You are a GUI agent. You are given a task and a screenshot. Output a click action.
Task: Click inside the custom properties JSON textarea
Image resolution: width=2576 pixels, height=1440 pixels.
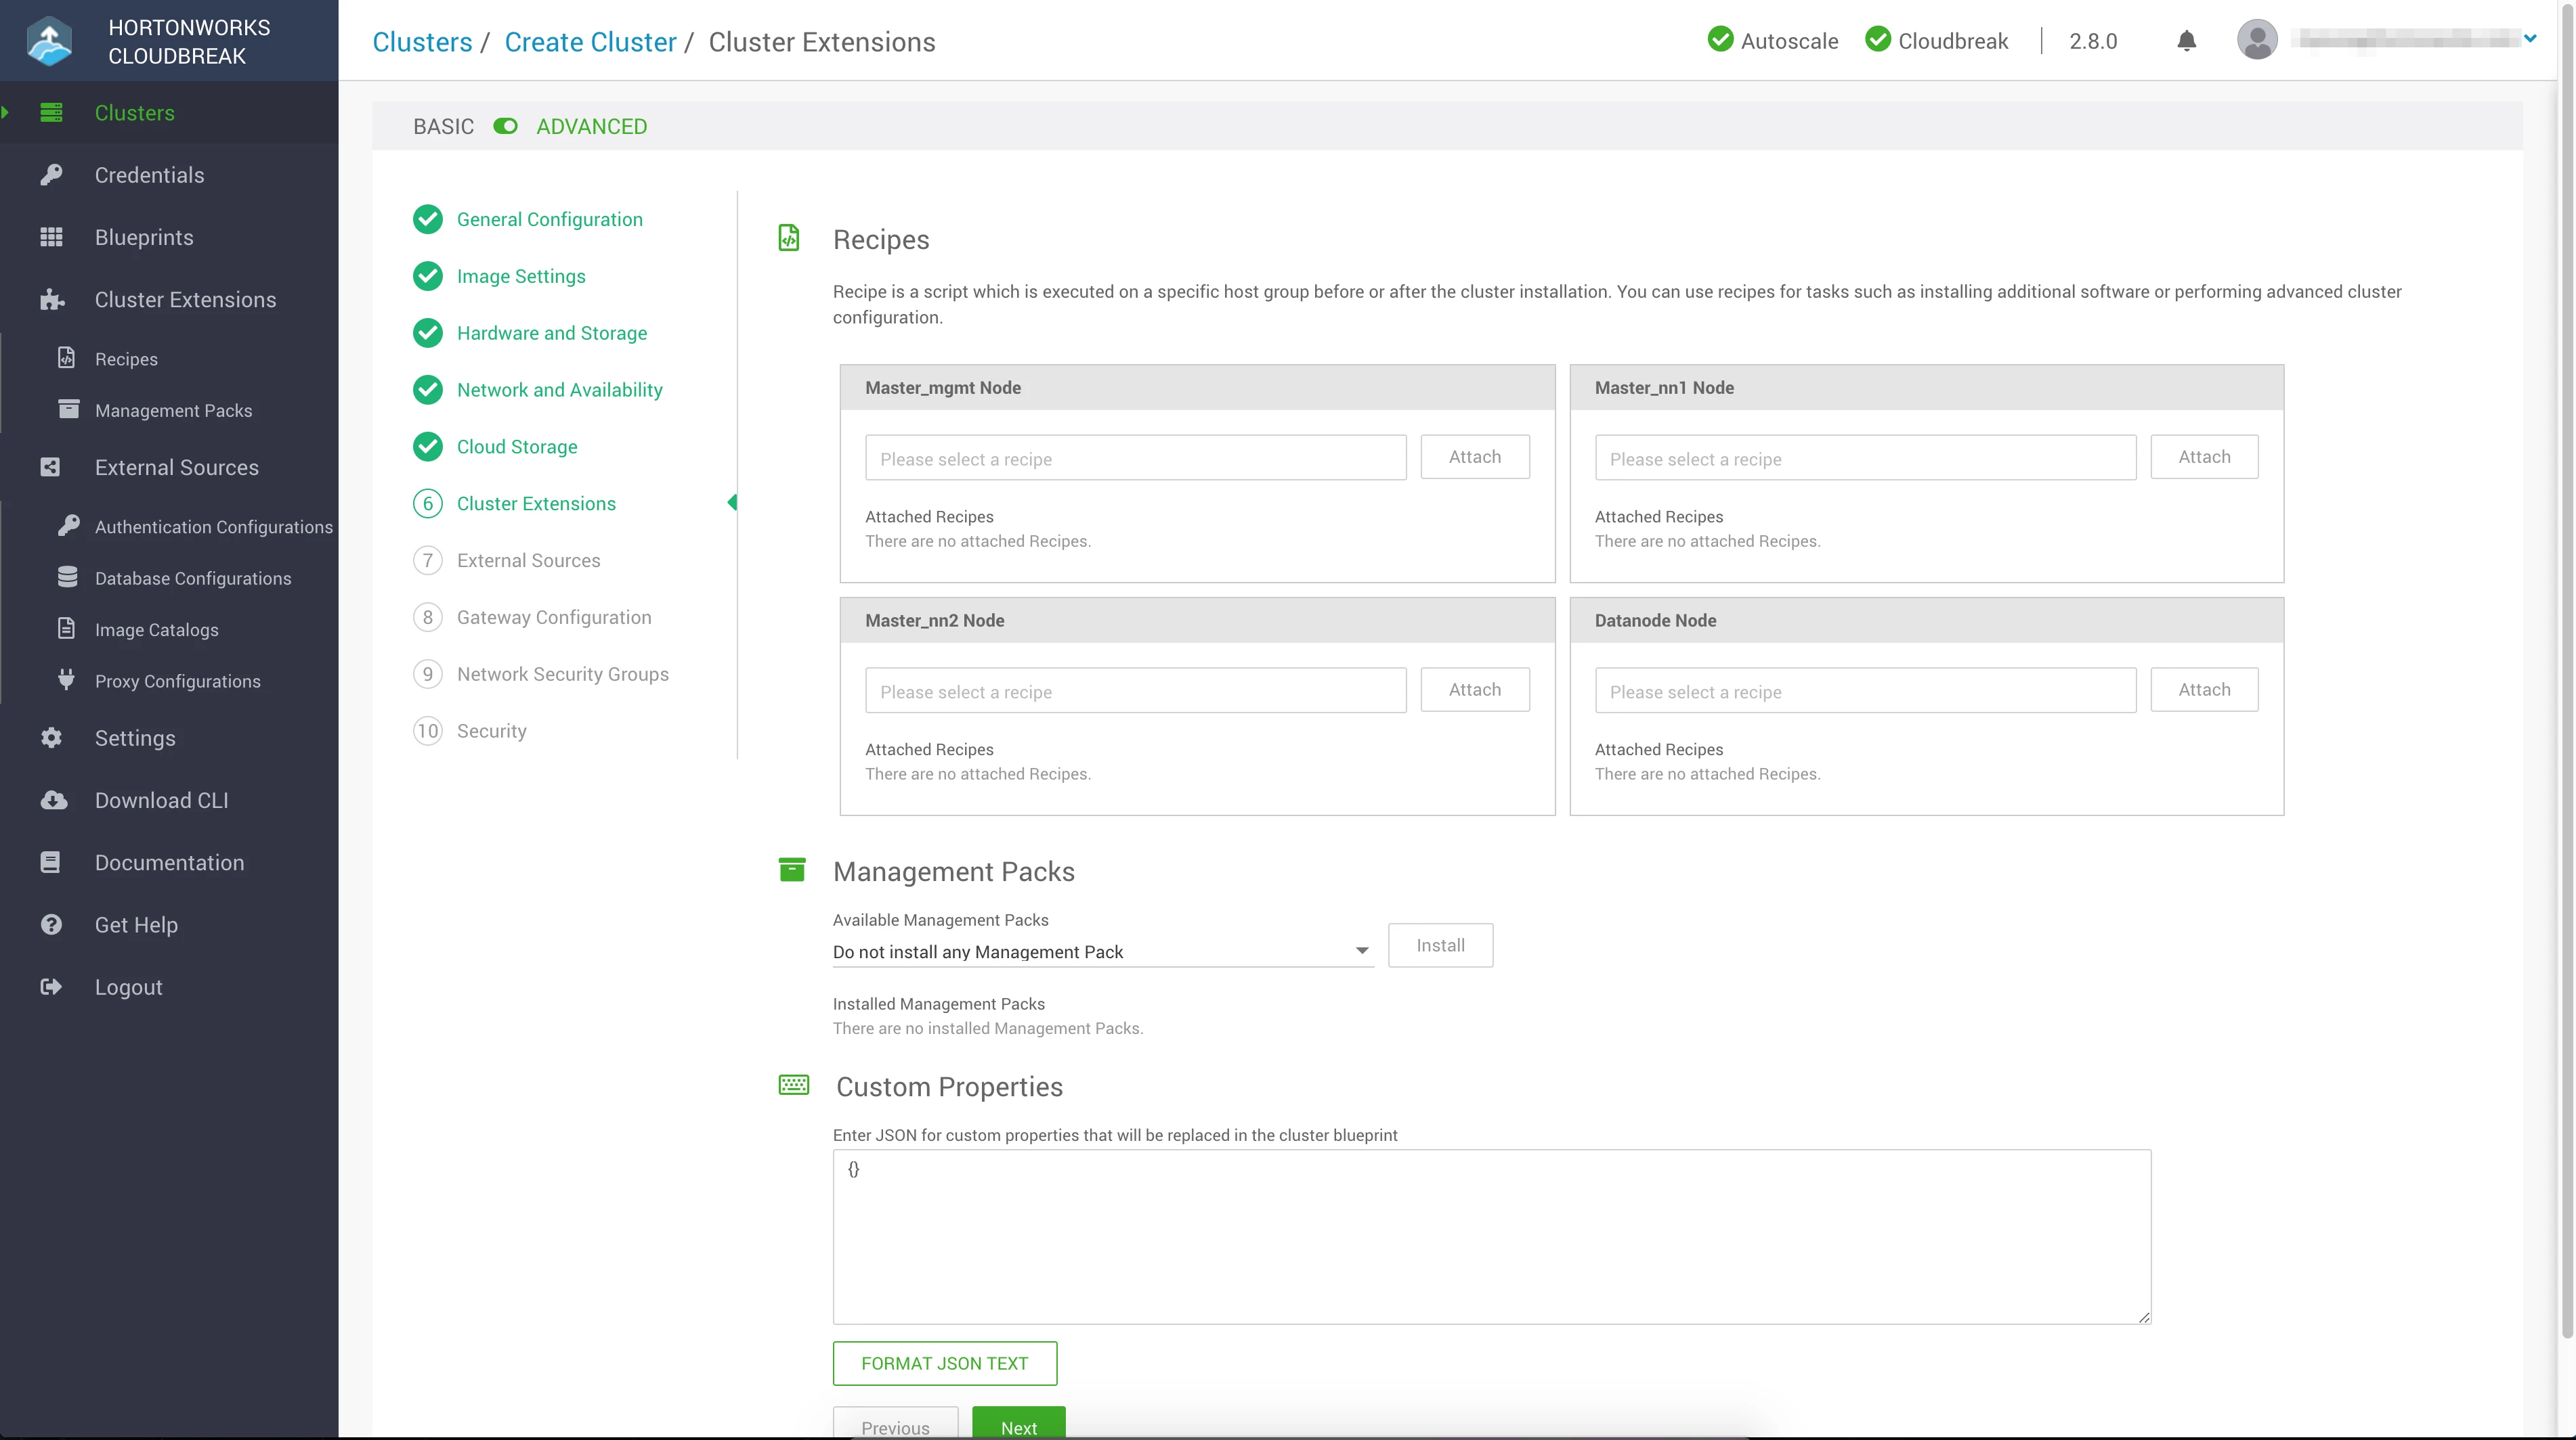[1491, 1236]
